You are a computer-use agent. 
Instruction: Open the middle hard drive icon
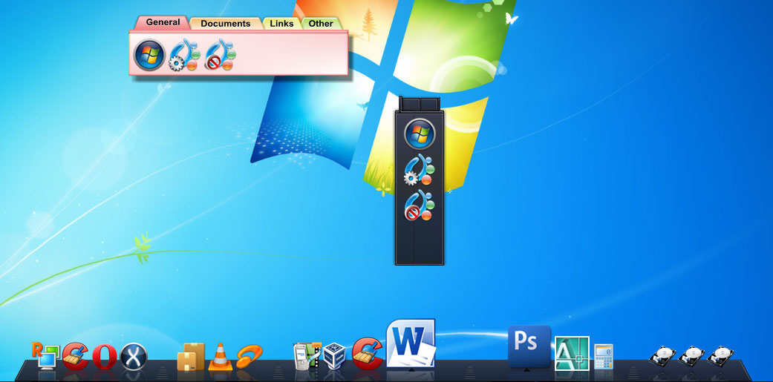[691, 356]
